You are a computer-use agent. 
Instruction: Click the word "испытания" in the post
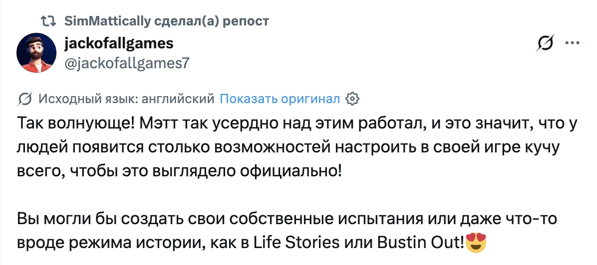coord(377,219)
